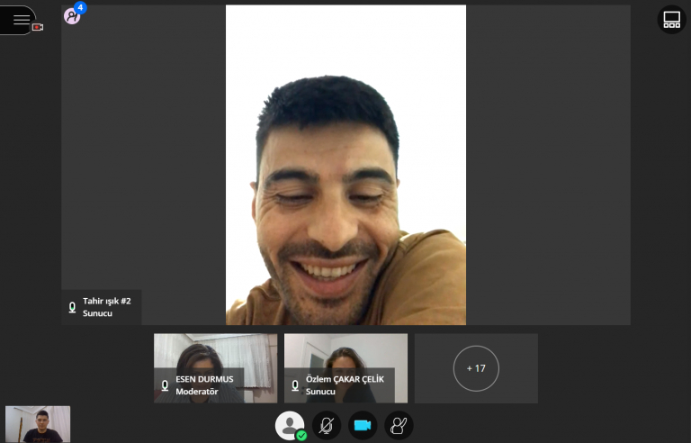
Task: Show the +17 additional participants
Action: click(476, 368)
